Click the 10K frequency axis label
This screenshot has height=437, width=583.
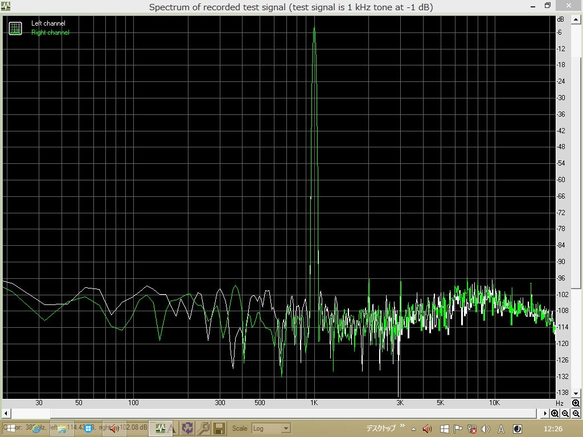tap(494, 403)
